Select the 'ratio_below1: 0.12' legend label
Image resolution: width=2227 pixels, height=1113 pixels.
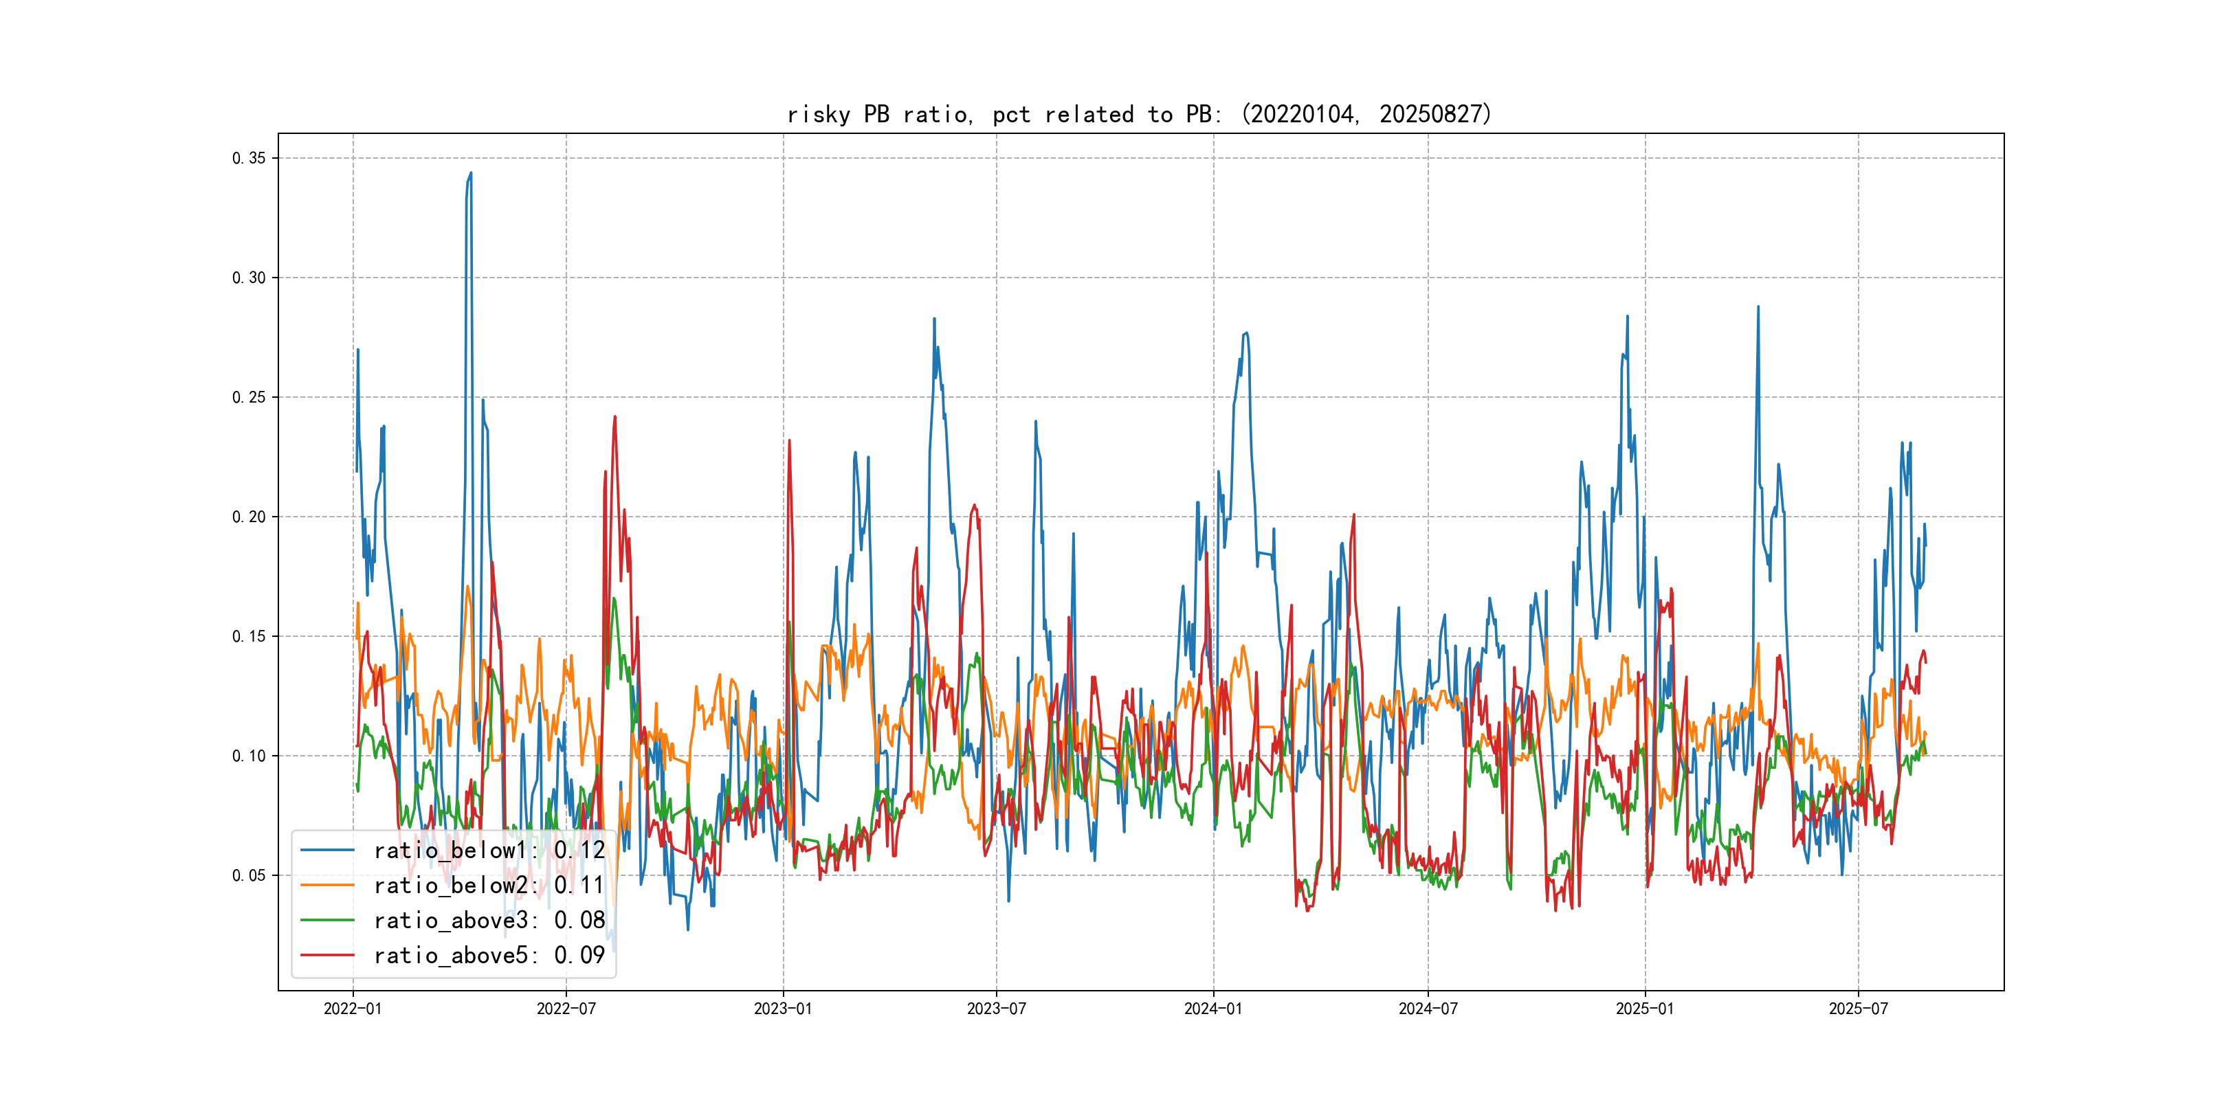pyautogui.click(x=489, y=851)
